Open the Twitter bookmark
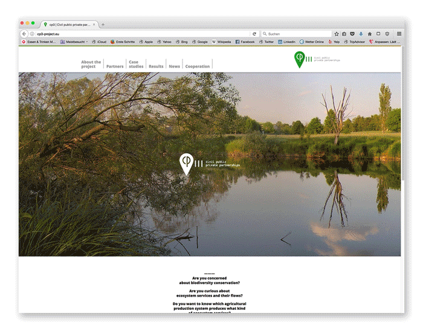The height and width of the screenshot is (331, 423). 266,42
